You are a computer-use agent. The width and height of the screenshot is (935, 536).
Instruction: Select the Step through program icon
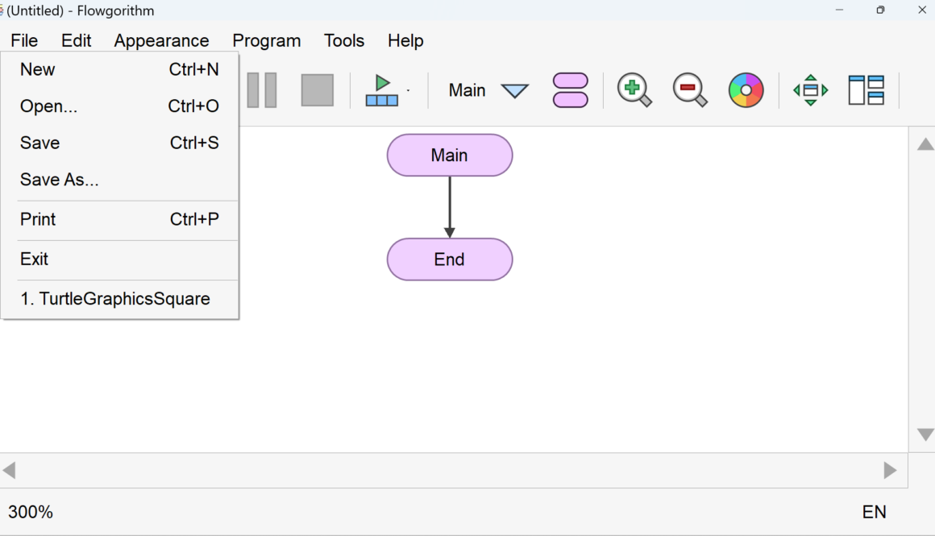(x=383, y=90)
